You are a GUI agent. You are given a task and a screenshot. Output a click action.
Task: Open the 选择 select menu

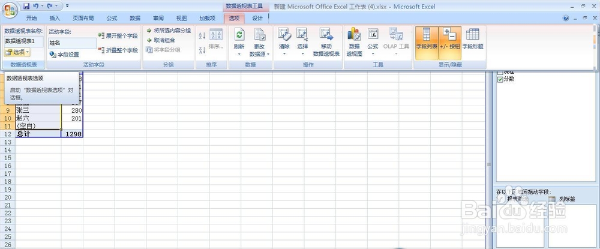tap(302, 41)
